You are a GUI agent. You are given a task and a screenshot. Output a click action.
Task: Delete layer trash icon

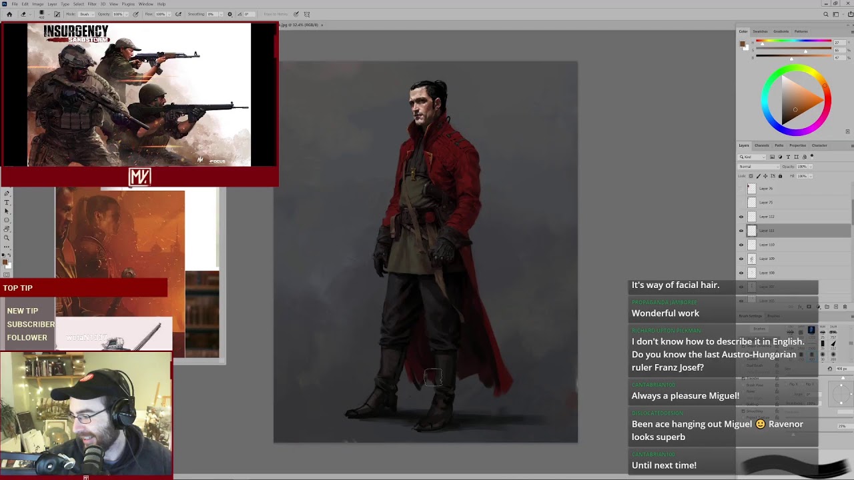[x=845, y=307]
